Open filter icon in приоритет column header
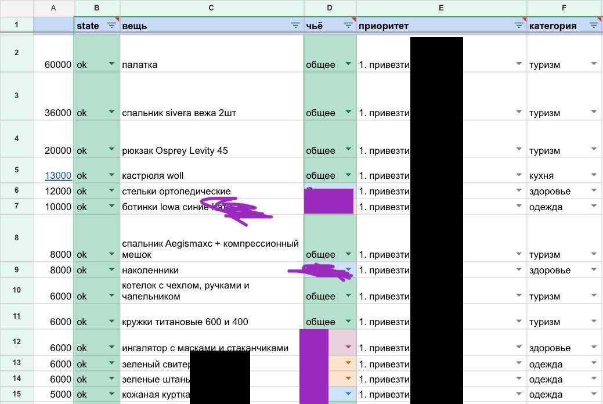 click(x=519, y=26)
